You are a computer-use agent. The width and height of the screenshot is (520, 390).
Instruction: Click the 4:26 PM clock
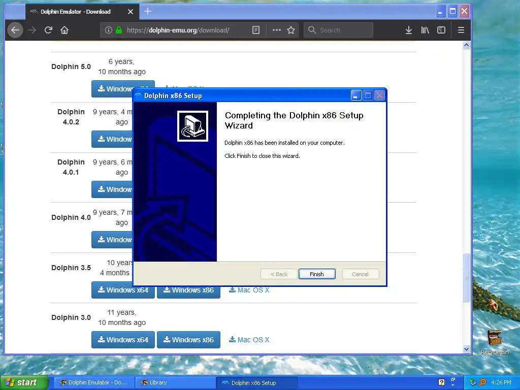click(x=501, y=382)
